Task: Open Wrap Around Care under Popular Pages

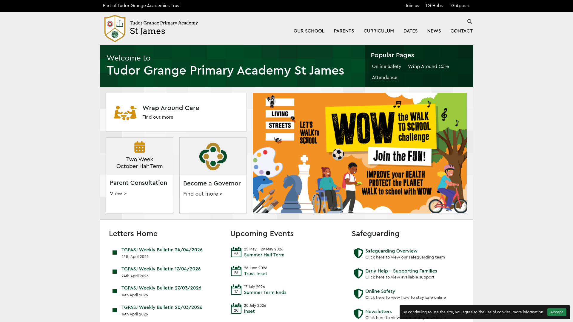Action: [428, 66]
